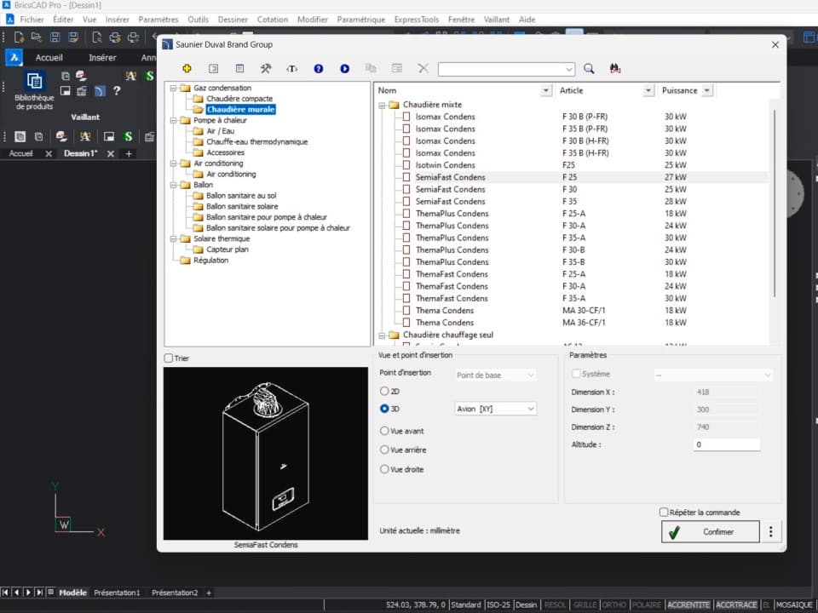Click the text tag icon in dialog toolbar
This screenshot has height=613, width=818.
click(292, 69)
